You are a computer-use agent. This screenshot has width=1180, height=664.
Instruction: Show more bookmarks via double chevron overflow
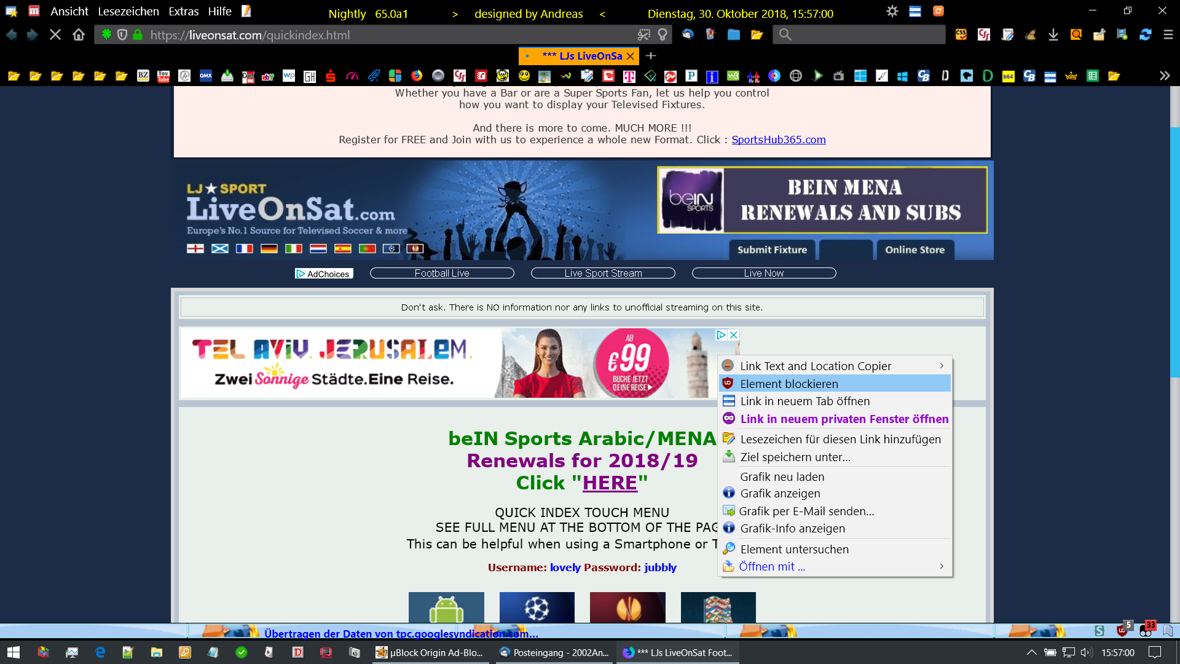pos(1164,76)
